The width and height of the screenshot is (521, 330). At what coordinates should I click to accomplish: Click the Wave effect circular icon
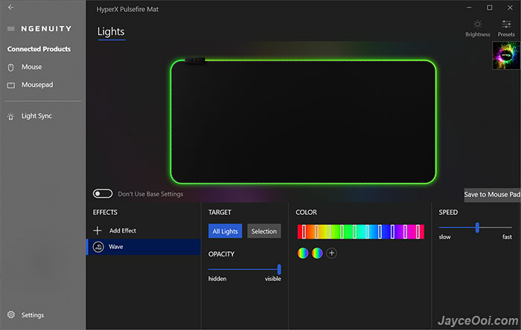pos(98,247)
